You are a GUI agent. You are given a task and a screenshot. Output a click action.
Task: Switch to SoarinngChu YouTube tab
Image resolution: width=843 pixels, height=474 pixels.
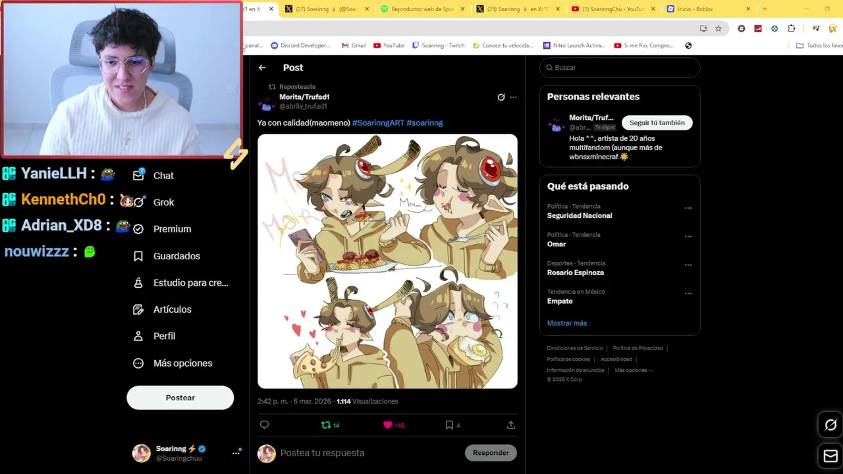(x=614, y=9)
